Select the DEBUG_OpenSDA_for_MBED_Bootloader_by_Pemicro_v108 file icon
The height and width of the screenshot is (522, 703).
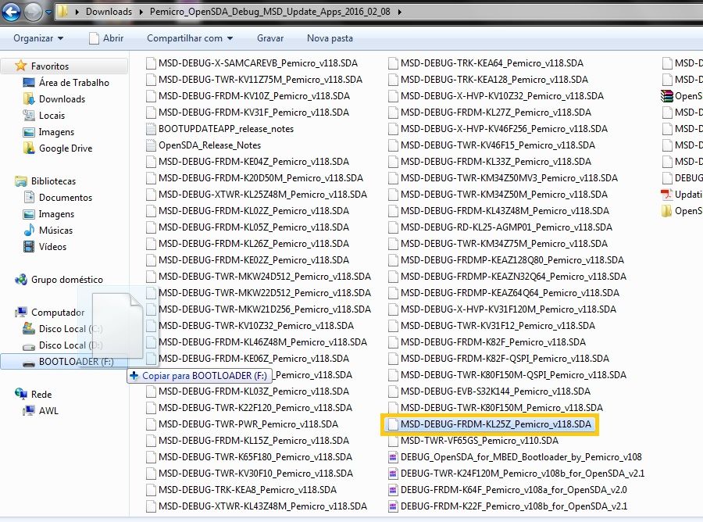pyautogui.click(x=393, y=457)
